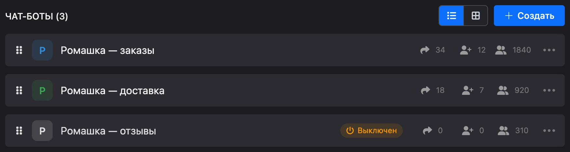Click share arrow icon showing 34

[425, 50]
